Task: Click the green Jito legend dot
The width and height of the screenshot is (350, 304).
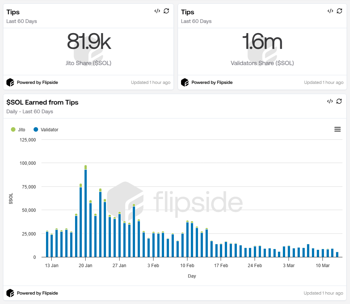Action: (13, 129)
